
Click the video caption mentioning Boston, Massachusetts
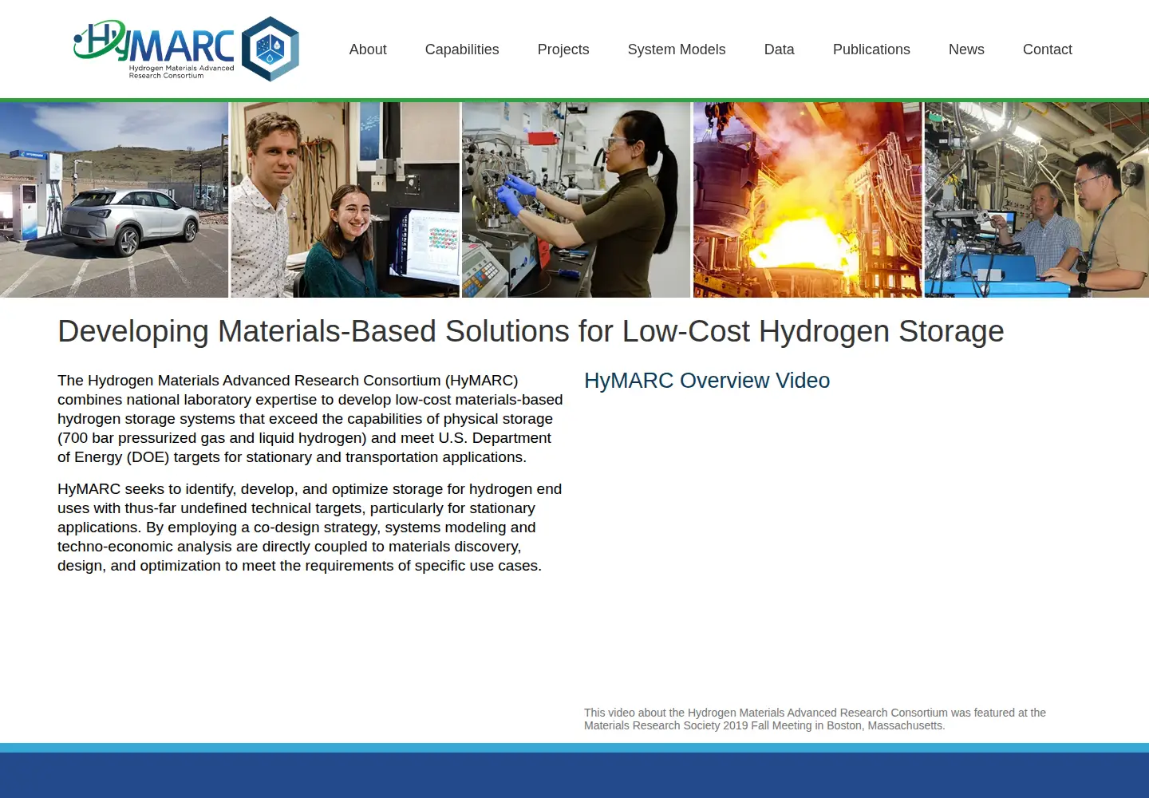pos(815,719)
